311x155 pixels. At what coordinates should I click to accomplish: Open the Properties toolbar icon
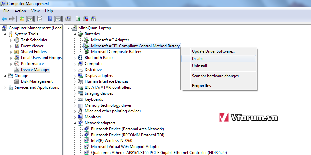pyautogui.click(x=40, y=19)
